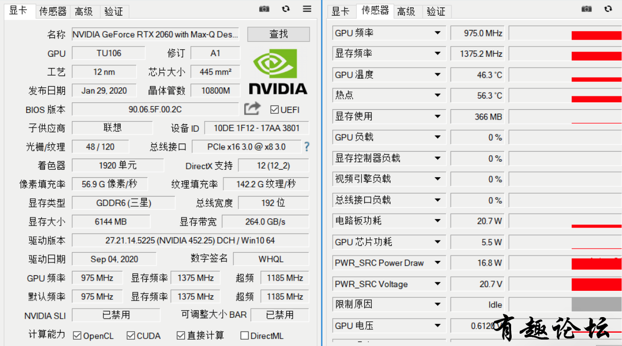Click the driver version field 27.21.14.5225
This screenshot has width=622, height=346.
pos(190,240)
